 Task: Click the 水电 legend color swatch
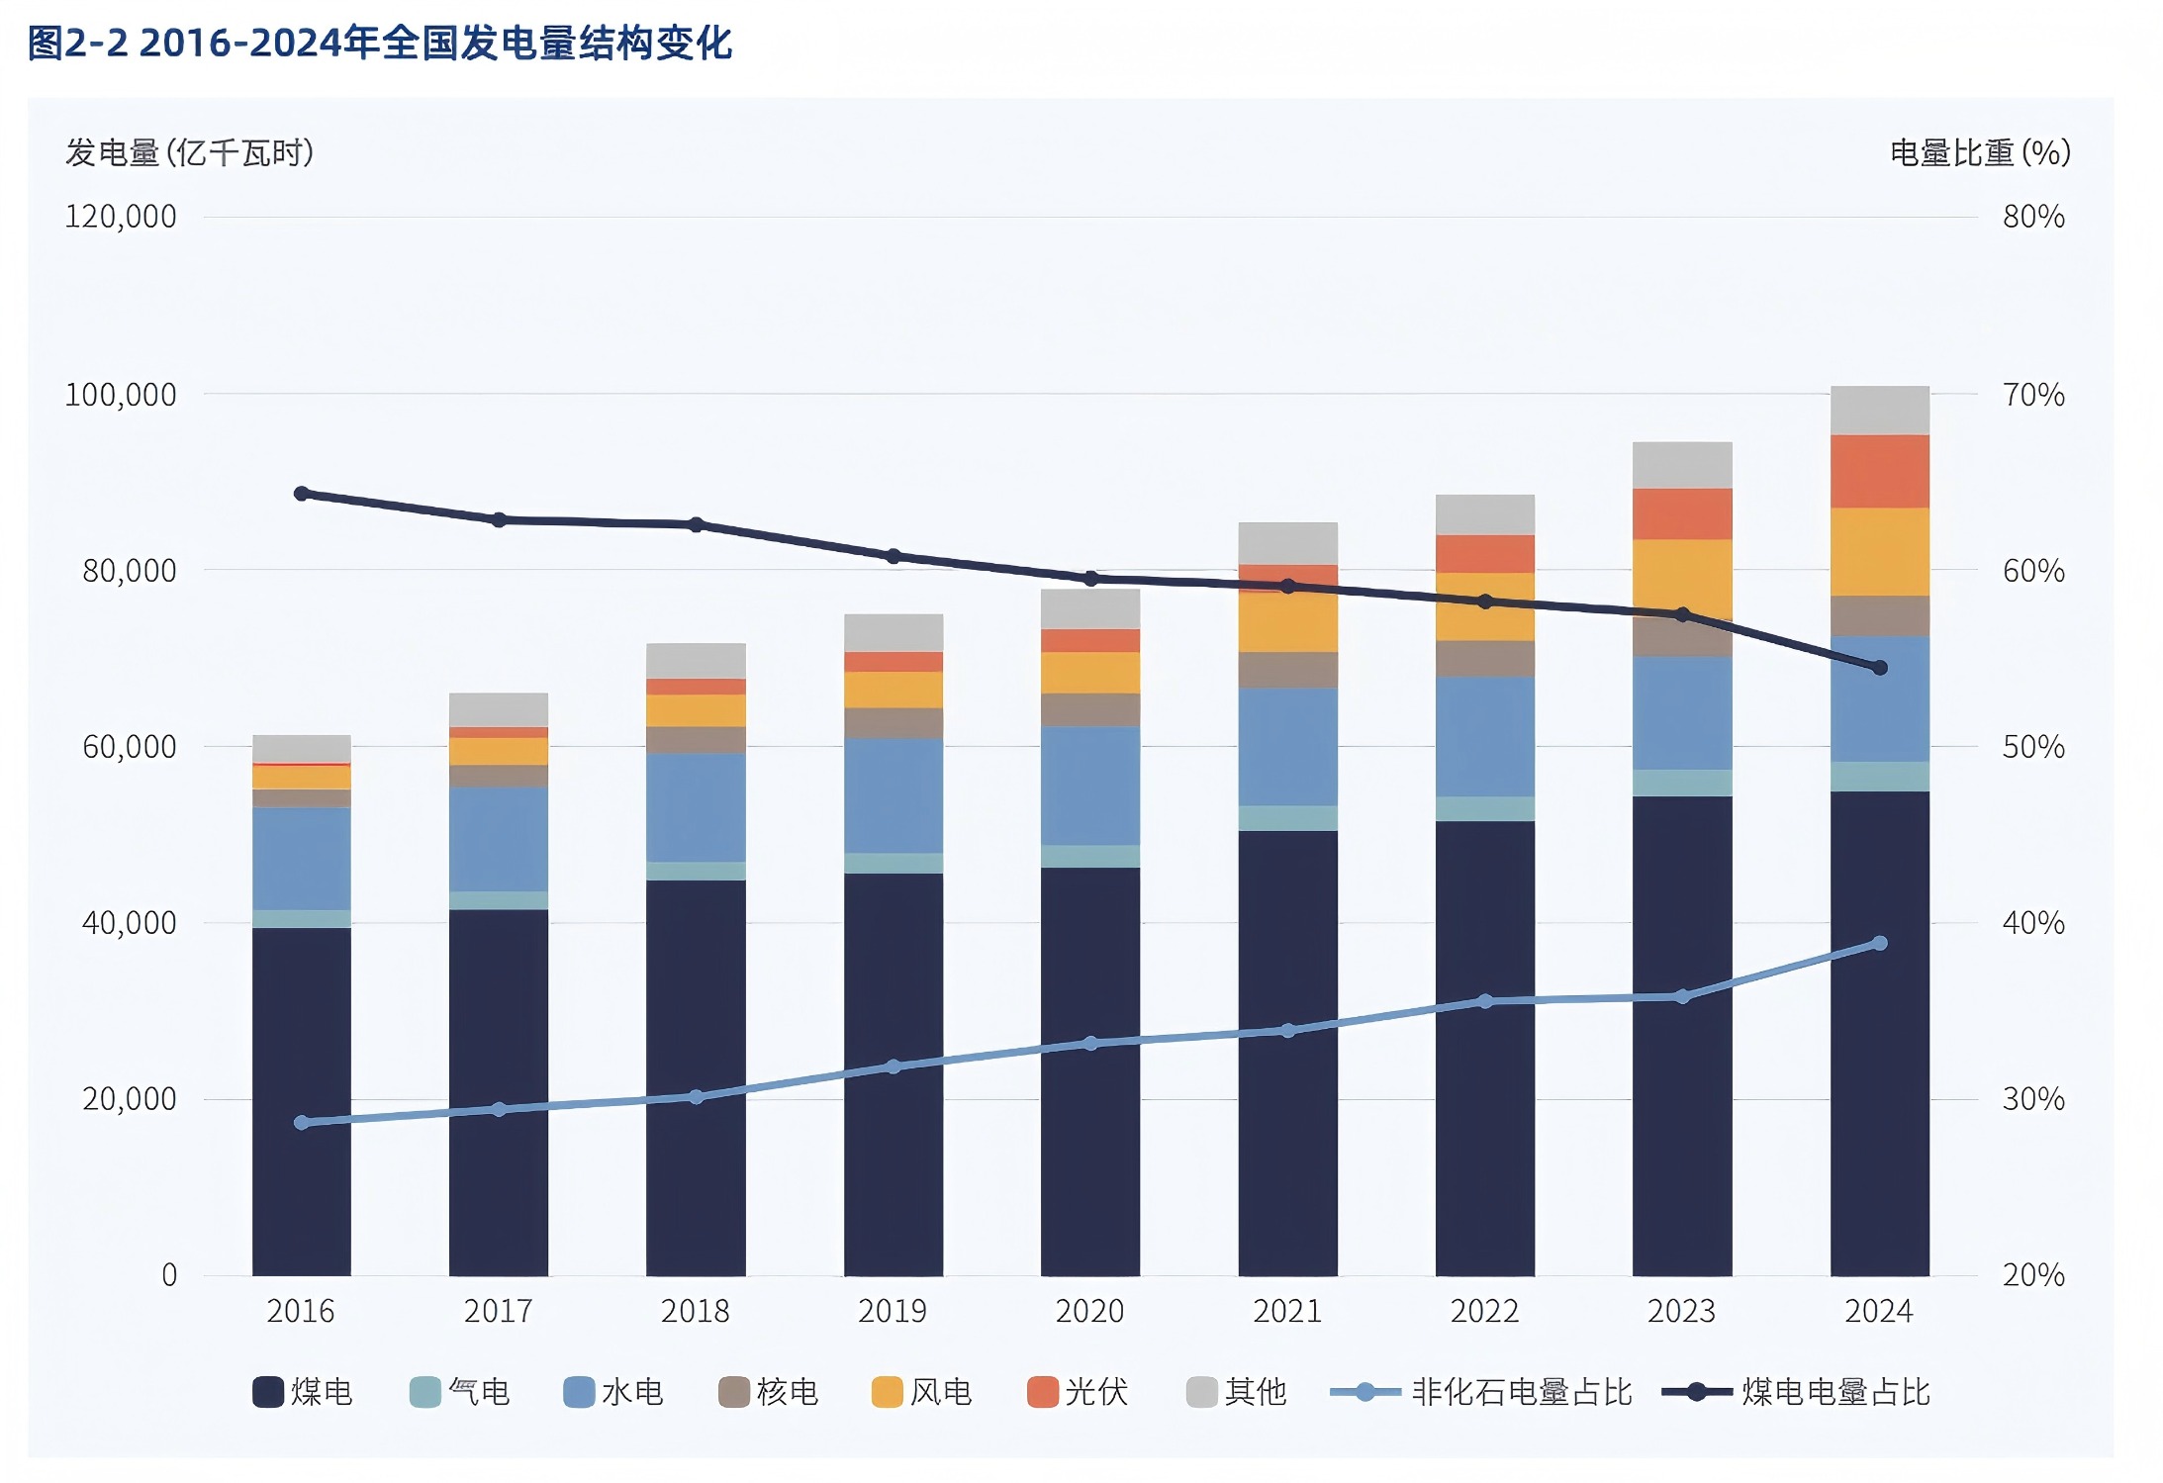(579, 1392)
